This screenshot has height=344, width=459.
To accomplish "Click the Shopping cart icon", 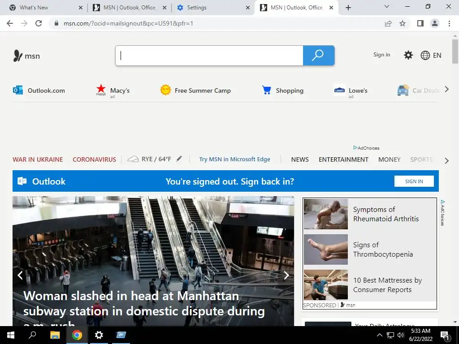I will tap(266, 90).
